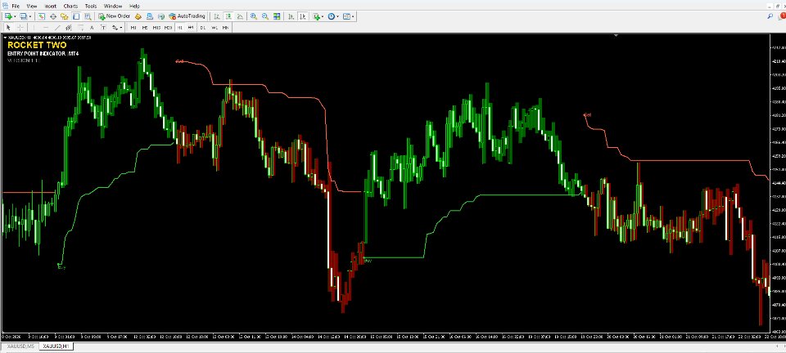This screenshot has height=353, width=786.
Task: Select the M15 timeframe button
Action: point(156,28)
